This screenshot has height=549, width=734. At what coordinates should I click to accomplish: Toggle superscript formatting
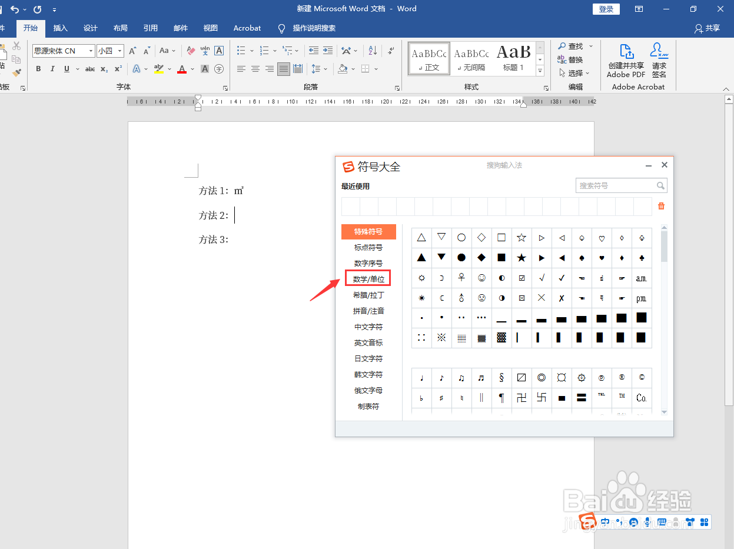(x=118, y=69)
